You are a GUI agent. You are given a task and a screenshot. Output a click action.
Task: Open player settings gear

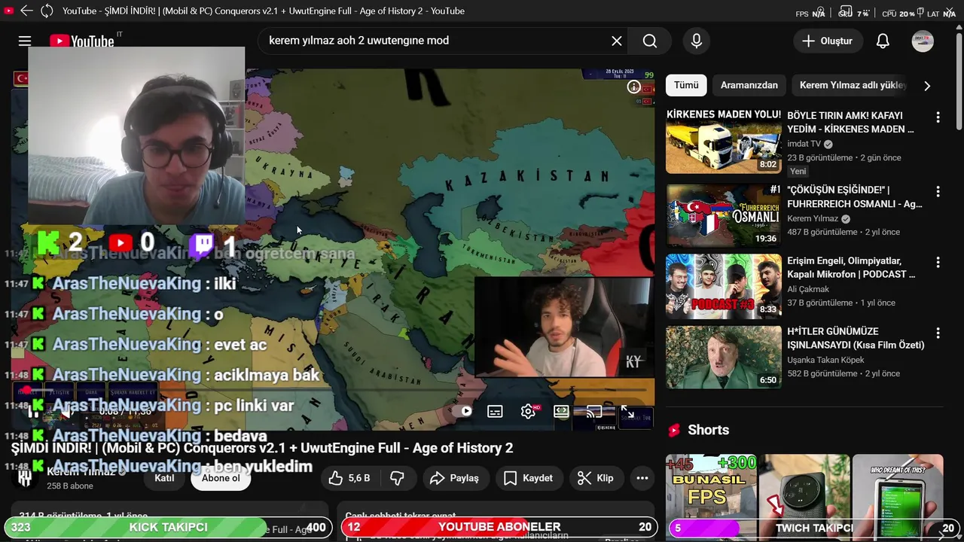528,411
